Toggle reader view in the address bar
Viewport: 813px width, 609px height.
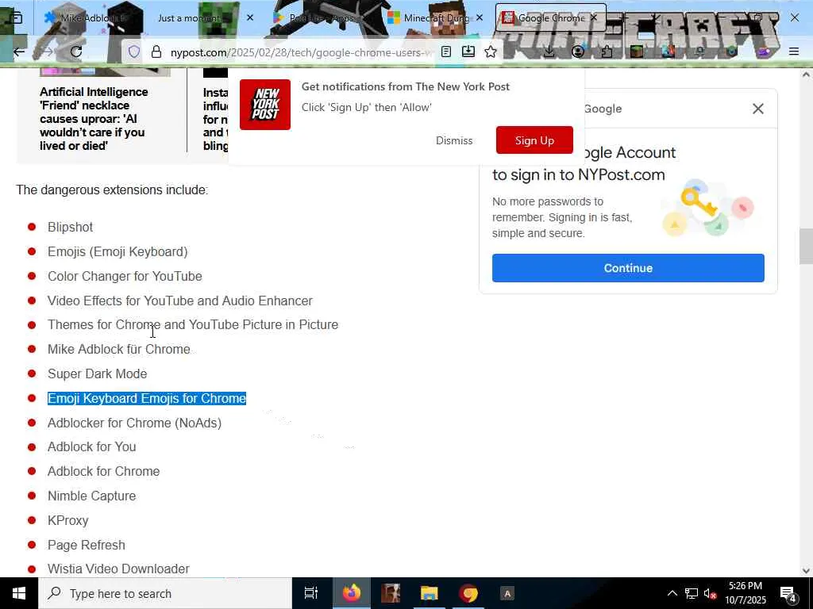coord(446,52)
